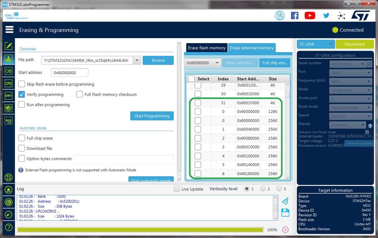This screenshot has width=378, height=238.
Task: Select verbosity level 3
Action: coord(279,189)
